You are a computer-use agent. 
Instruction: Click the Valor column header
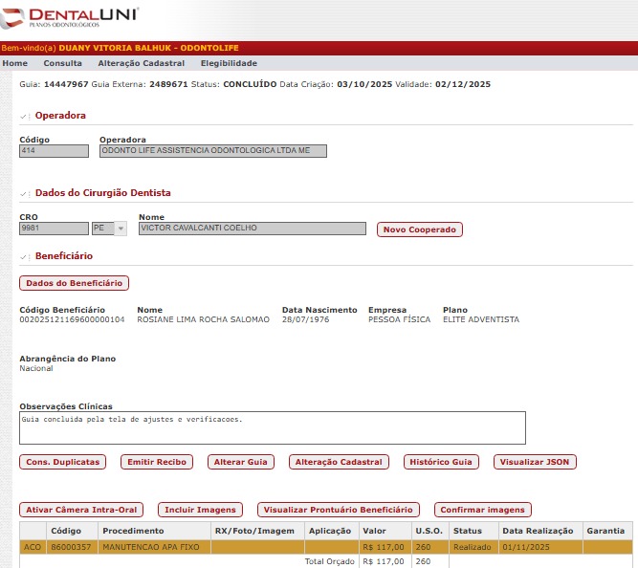coord(385,531)
